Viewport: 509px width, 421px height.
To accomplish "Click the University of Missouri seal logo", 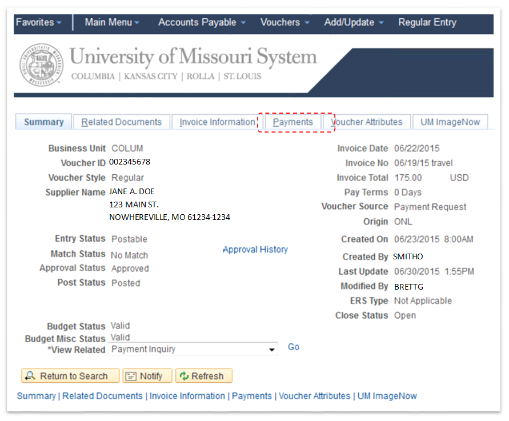I will pyautogui.click(x=41, y=65).
